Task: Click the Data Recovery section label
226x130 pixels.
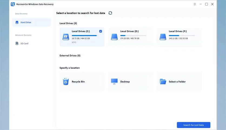Action: 21,14
